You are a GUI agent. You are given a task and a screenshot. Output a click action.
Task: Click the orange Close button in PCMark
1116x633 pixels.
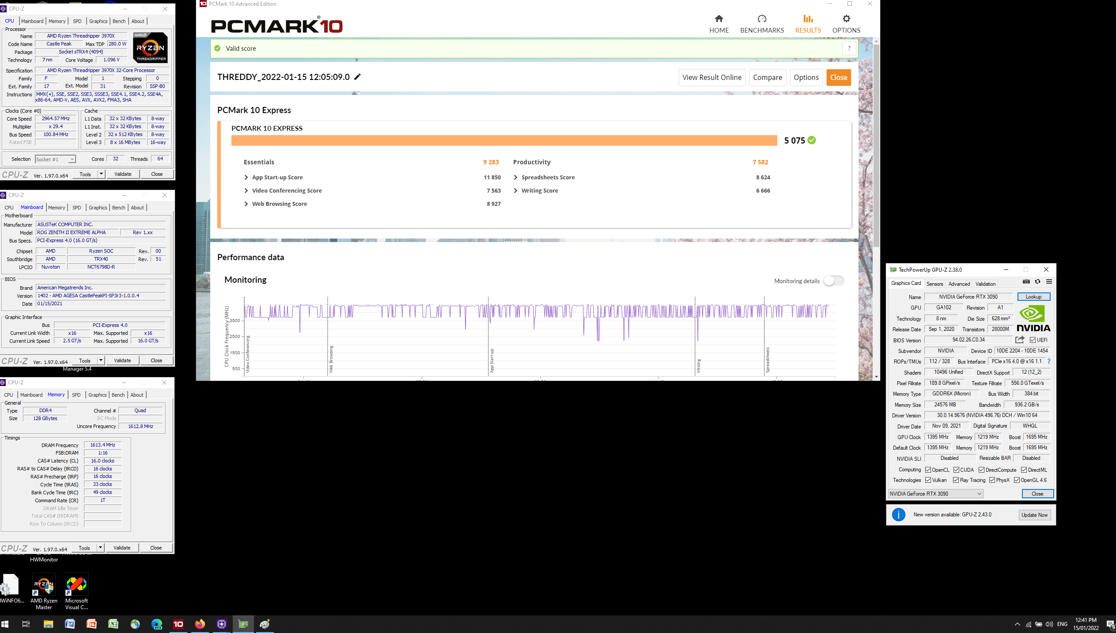coord(839,77)
